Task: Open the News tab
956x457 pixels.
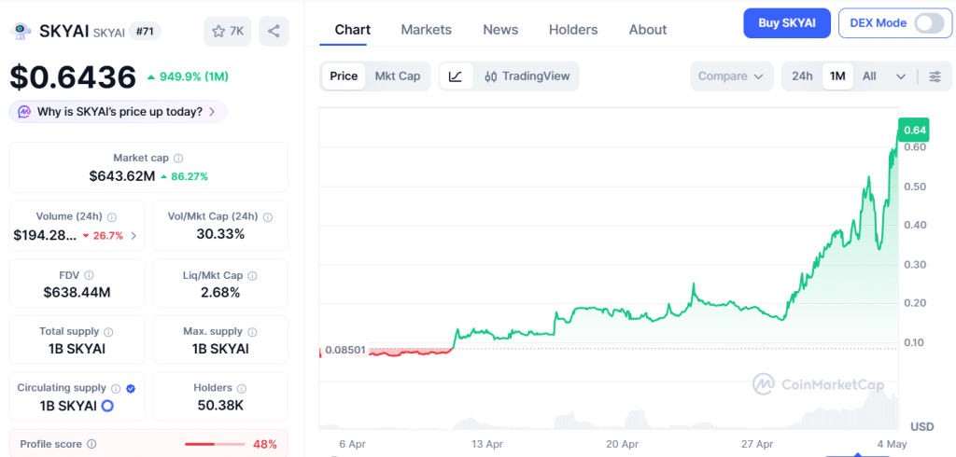Action: (500, 29)
